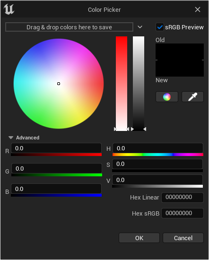
Task: Click the color wheel mode toggle button
Action: (167, 96)
